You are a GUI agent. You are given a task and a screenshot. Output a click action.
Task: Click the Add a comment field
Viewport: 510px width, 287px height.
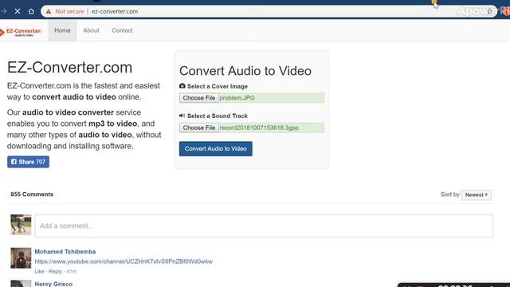[x=264, y=226]
